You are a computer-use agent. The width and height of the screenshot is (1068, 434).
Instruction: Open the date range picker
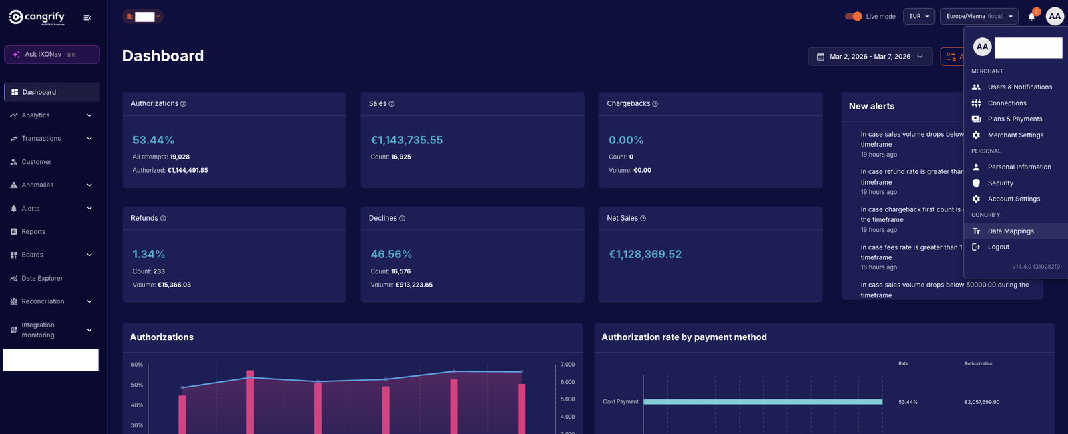pyautogui.click(x=870, y=57)
